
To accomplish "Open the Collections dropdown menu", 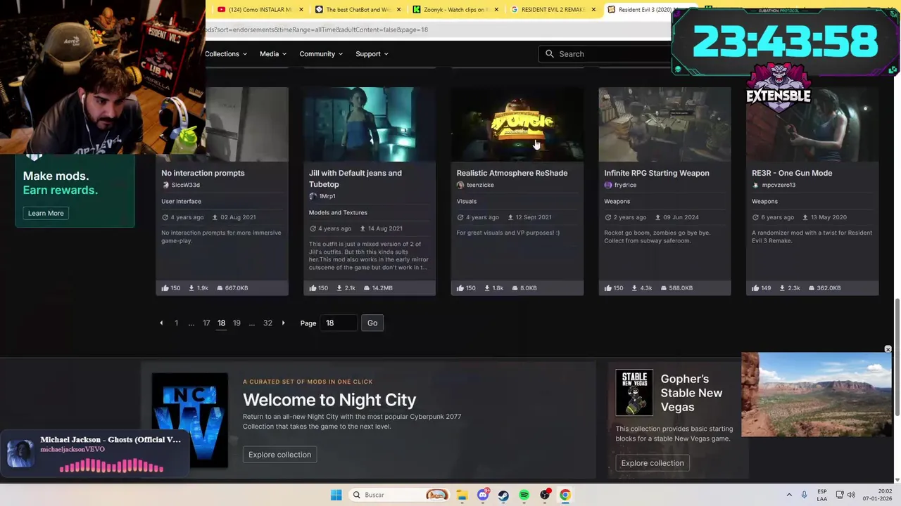I will (x=226, y=54).
